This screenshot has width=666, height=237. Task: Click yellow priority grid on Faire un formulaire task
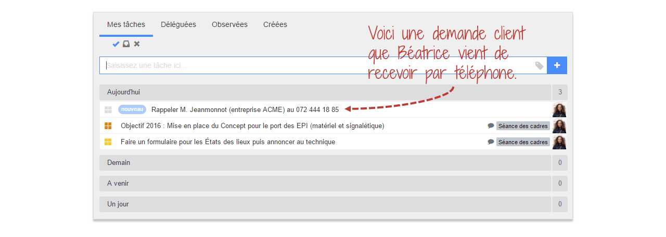point(108,142)
